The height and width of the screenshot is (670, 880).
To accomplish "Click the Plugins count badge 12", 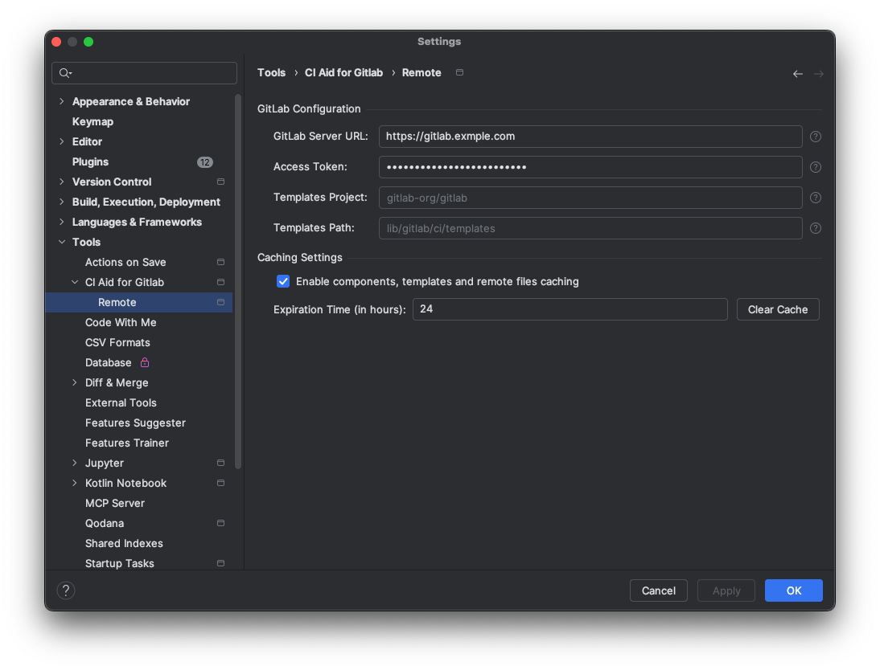I will click(x=205, y=162).
